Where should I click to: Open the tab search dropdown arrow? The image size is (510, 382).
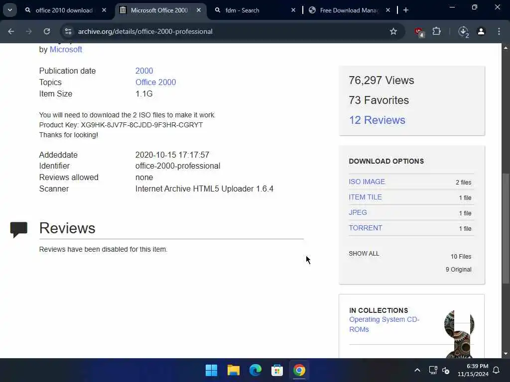pyautogui.click(x=10, y=10)
